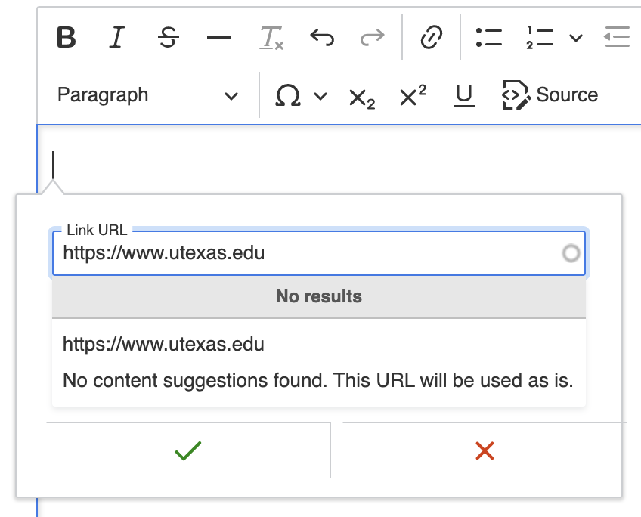Viewport: 641px width, 517px height.
Task: Insert a horizontal line
Action: pyautogui.click(x=219, y=37)
